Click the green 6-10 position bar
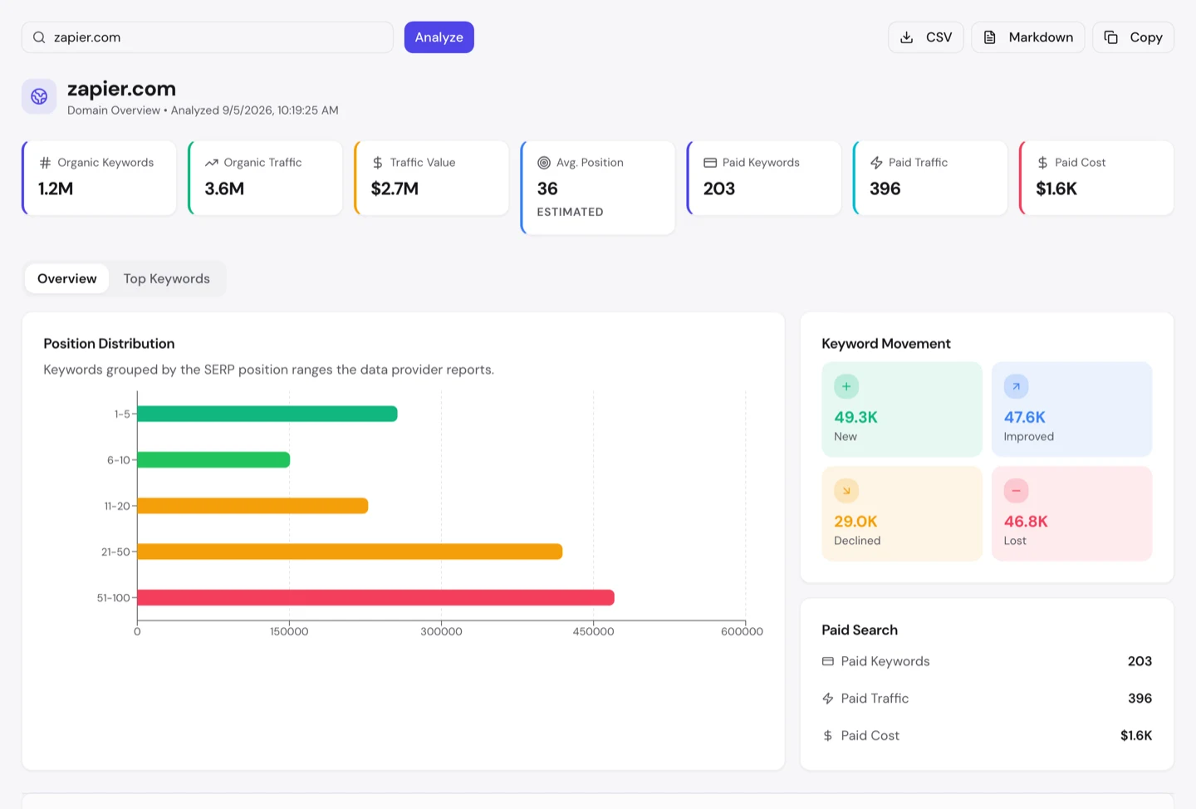 (x=213, y=459)
